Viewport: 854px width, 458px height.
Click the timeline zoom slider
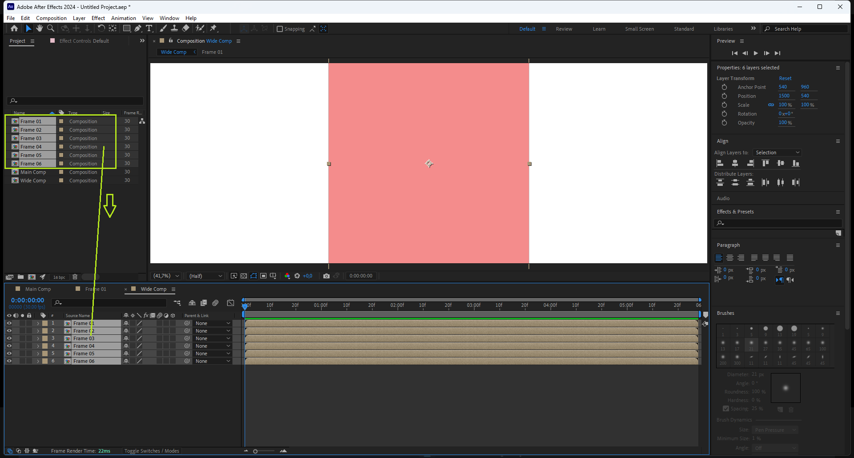point(255,451)
